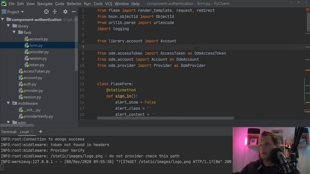Screen dimensions: 310x174
Task: Collapse the component-authentication root folder
Action: tap(2, 19)
